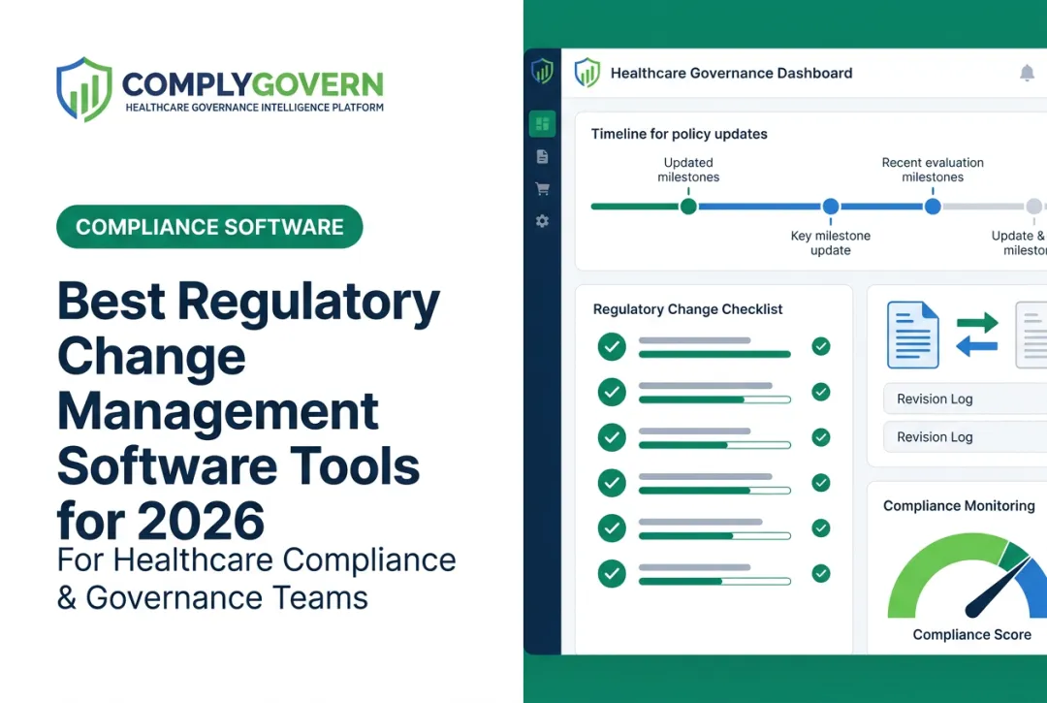Click the first checklist row's small status check
This screenshot has height=703, width=1047.
(821, 346)
